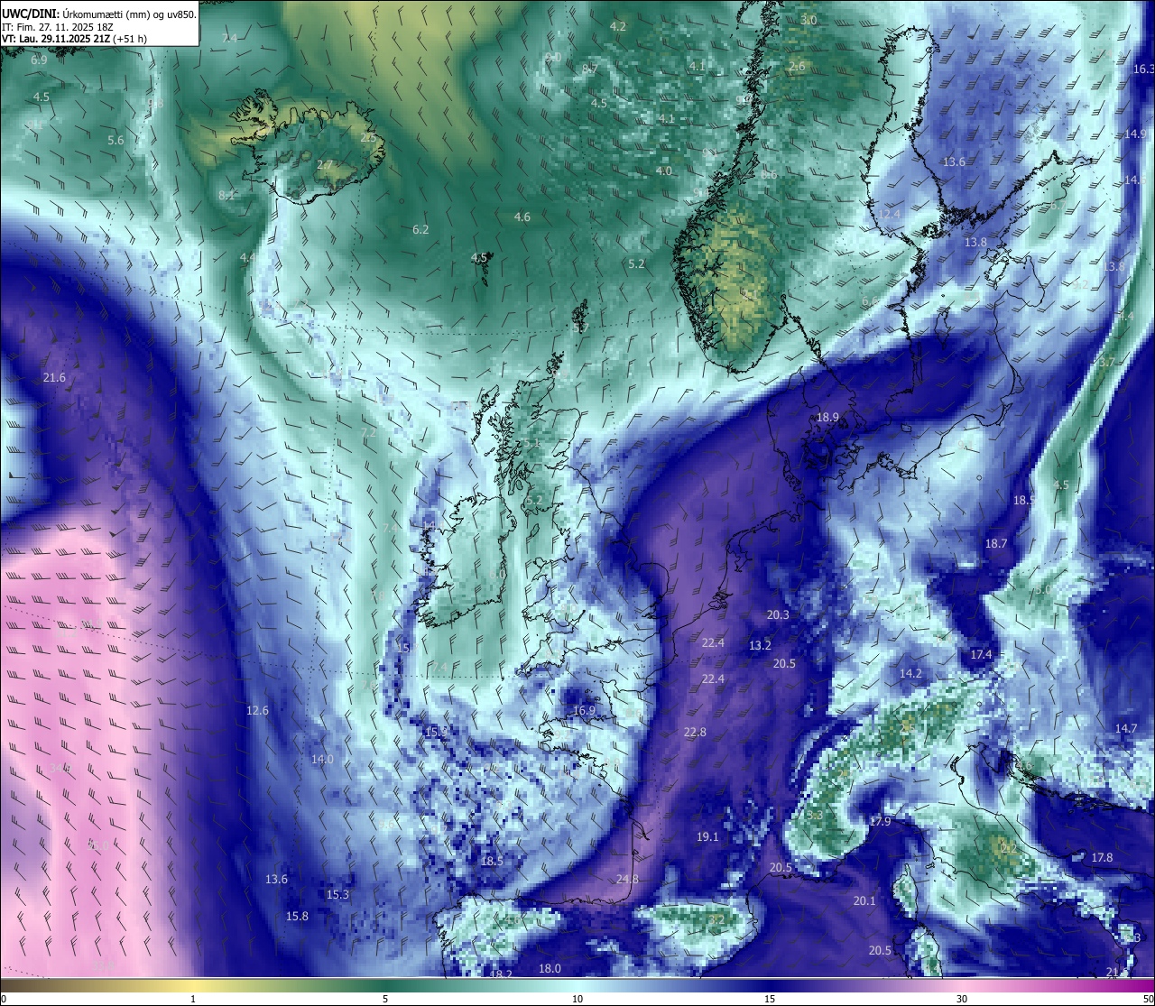
Task: Click the VT: Lau. 29.11.2025 21Z line
Action: click(74, 39)
